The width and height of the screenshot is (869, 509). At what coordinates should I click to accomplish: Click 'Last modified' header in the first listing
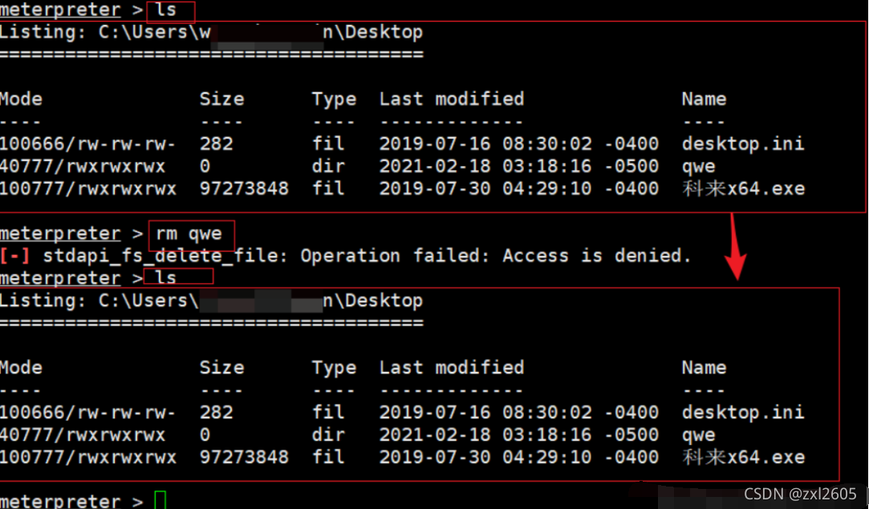452,99
